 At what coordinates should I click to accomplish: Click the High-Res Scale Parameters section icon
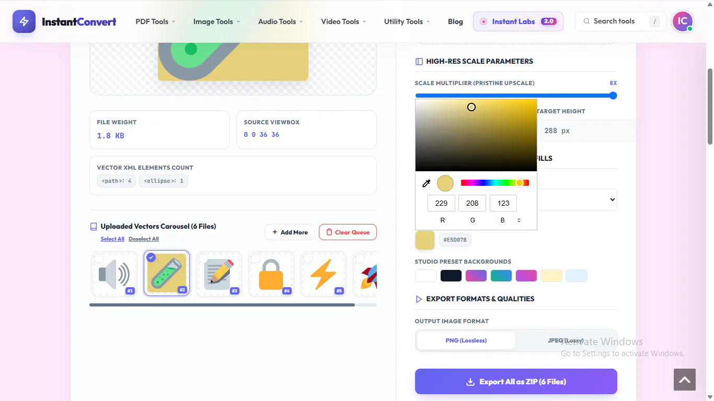tap(419, 62)
